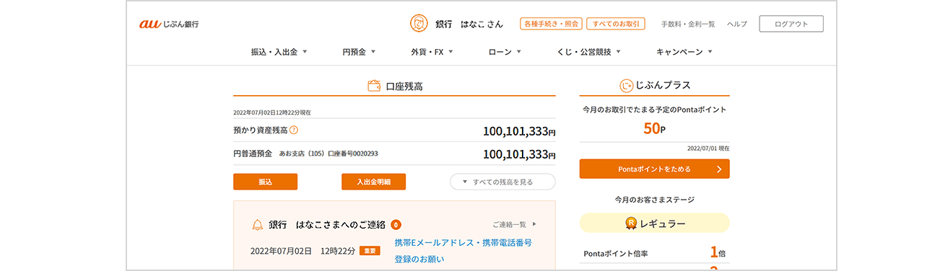Open the 外貨・FX menu

pyautogui.click(x=432, y=52)
